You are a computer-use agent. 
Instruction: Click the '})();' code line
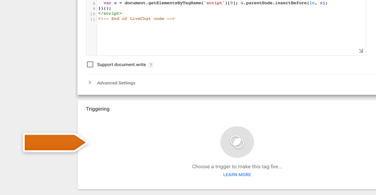[105, 8]
